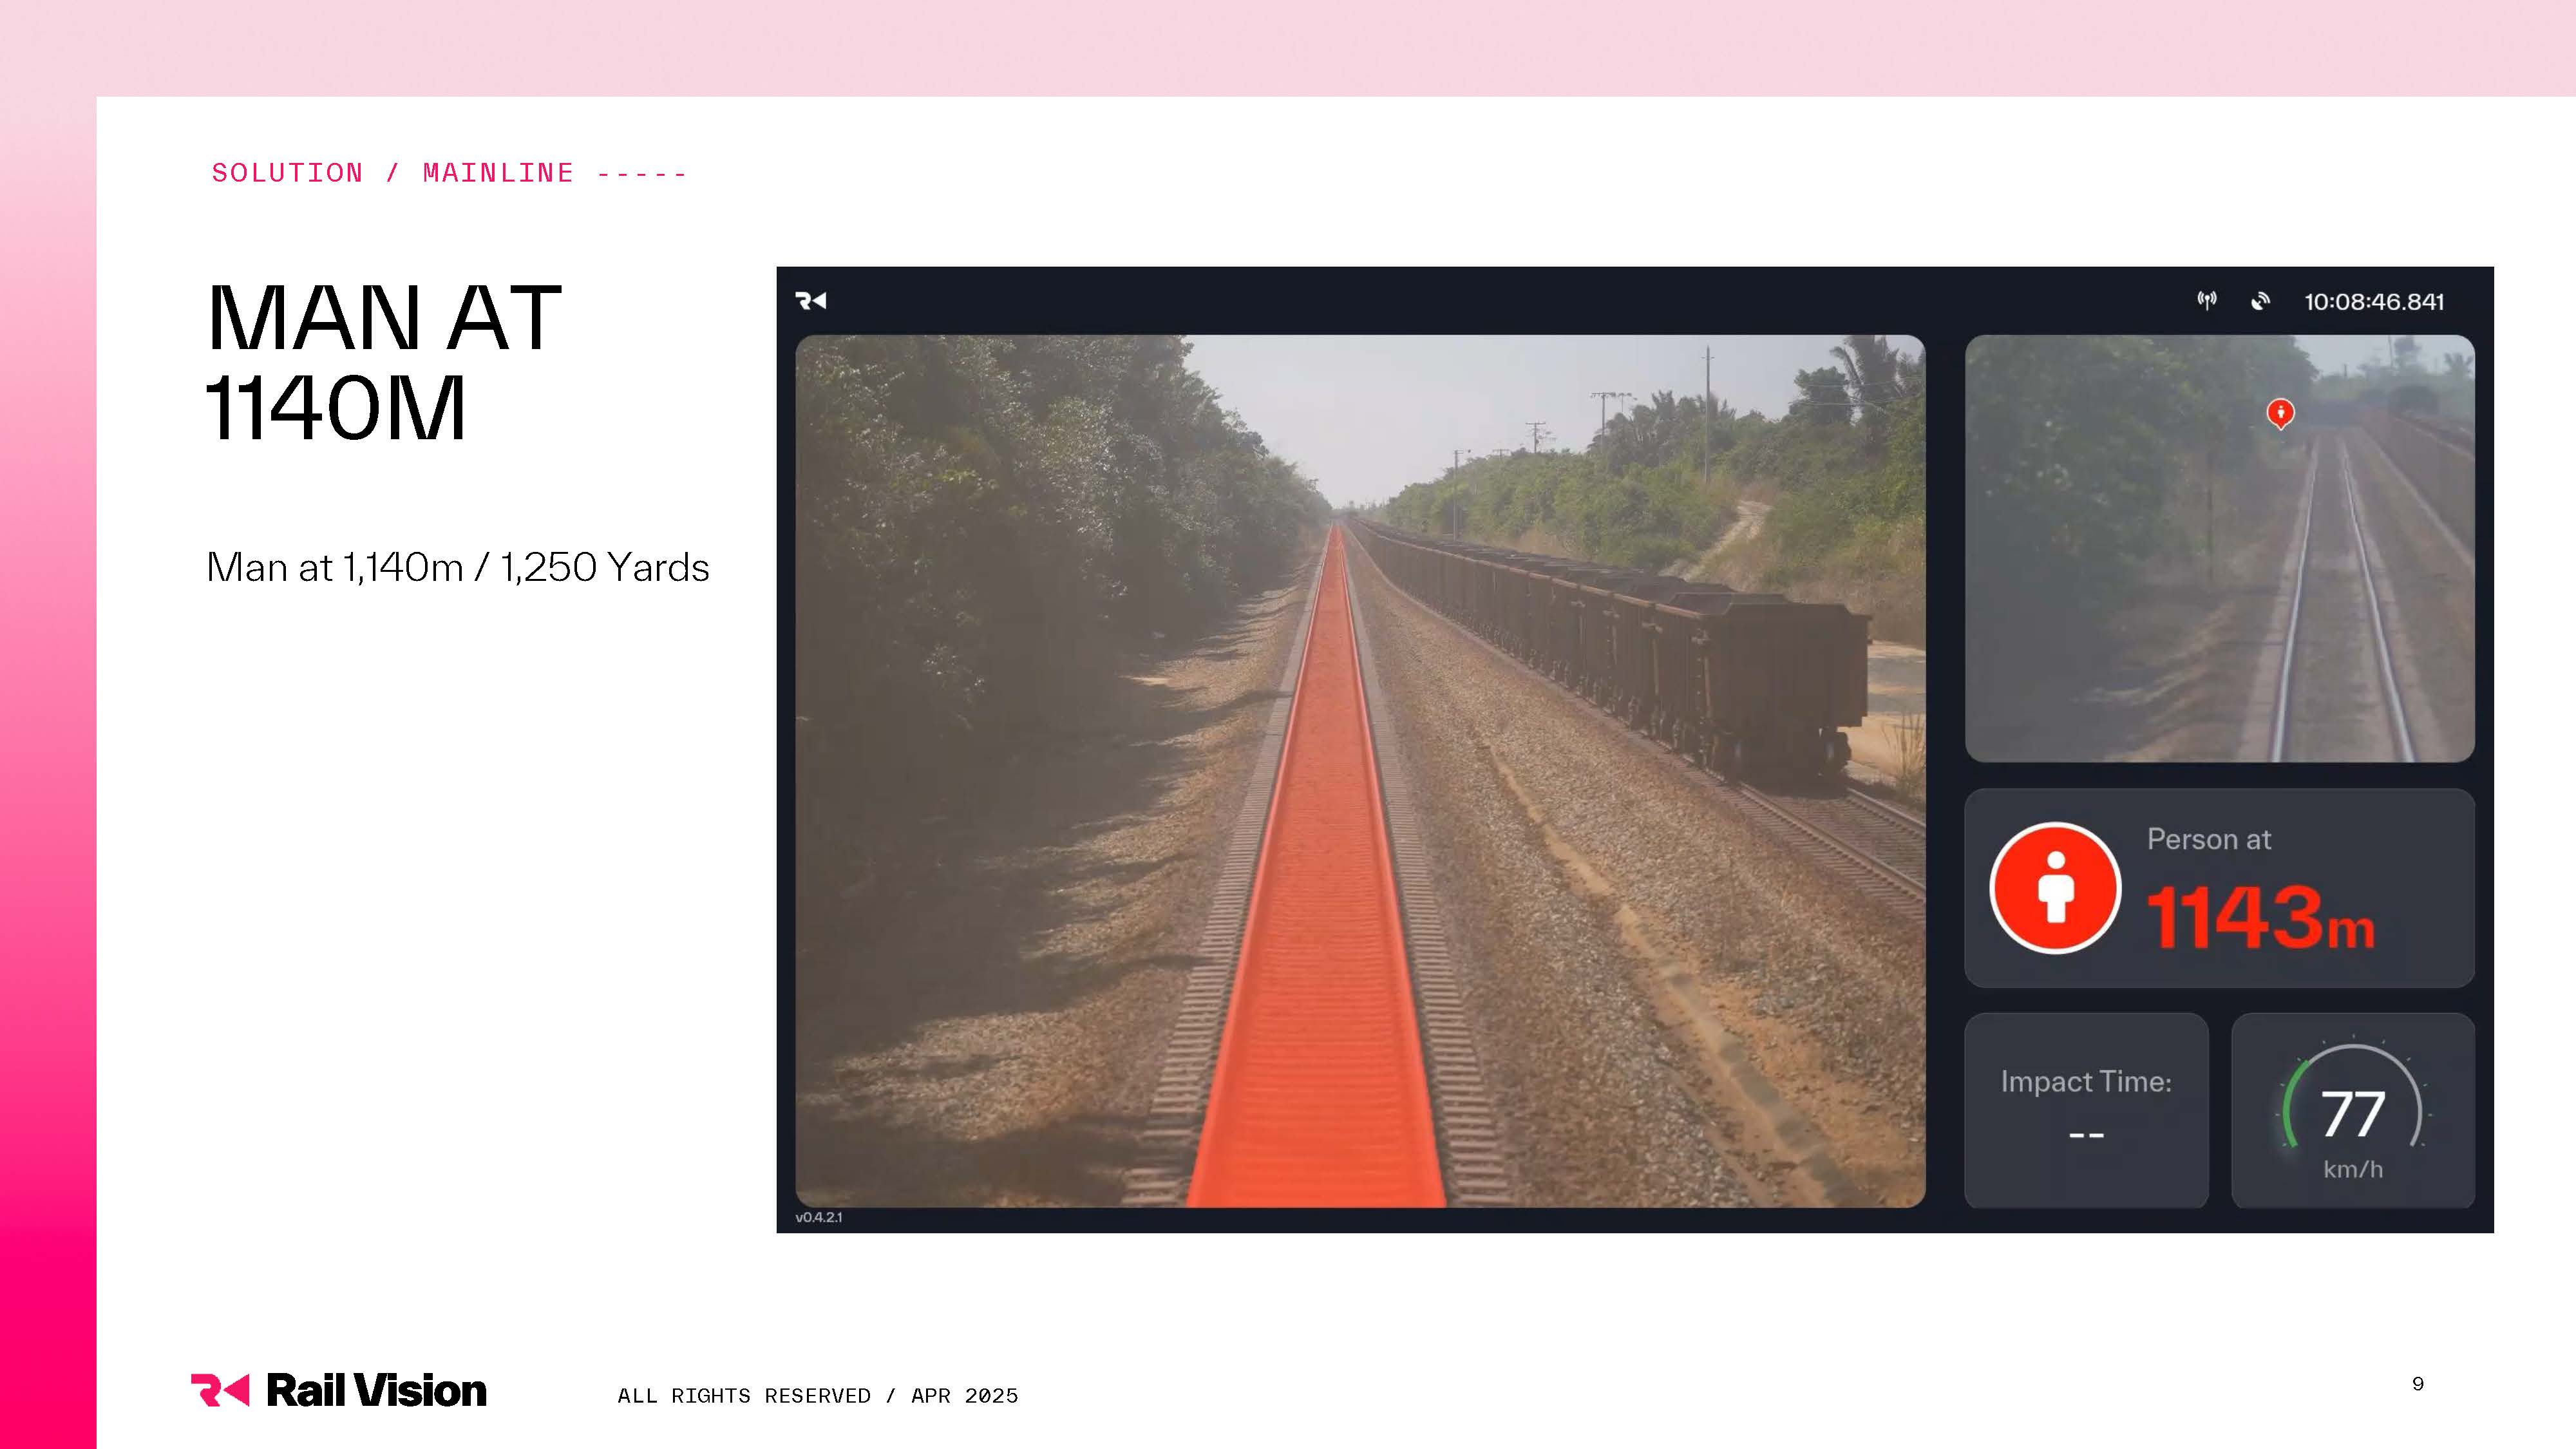The height and width of the screenshot is (1449, 2576).
Task: Click the '--' impact time value
Action: (2086, 1135)
